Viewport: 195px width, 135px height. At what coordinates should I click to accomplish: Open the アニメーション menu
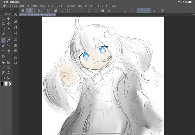pos(47,6)
